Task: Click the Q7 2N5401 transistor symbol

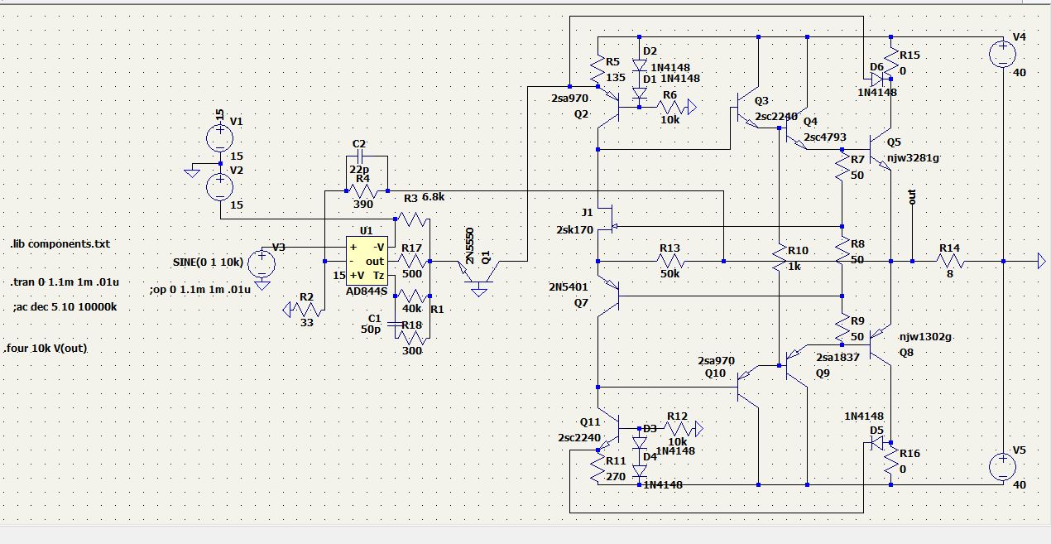Action: [611, 296]
